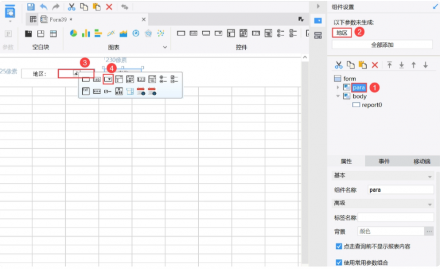Open the dropdown arrow under the preview icon
The height and width of the screenshot is (269, 440).
pyautogui.click(x=10, y=21)
